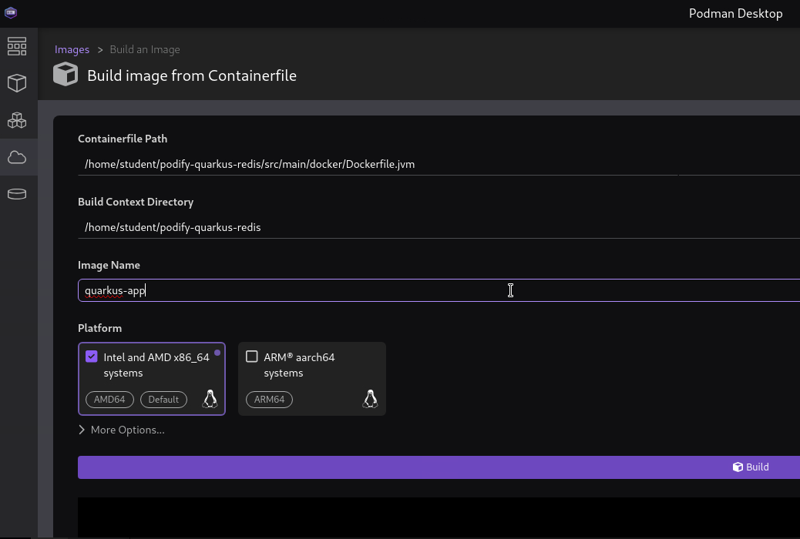Image resolution: width=800 pixels, height=539 pixels.
Task: Uncheck Intel and AMD x86_64 systems checkbox
Action: click(91, 357)
